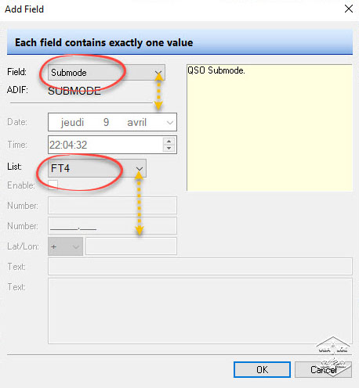Click the decimal Number input field
This screenshot has height=388, width=359.
[112, 225]
